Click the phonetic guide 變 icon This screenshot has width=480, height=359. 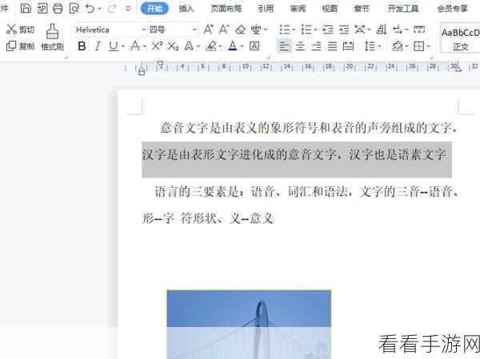tap(257, 30)
